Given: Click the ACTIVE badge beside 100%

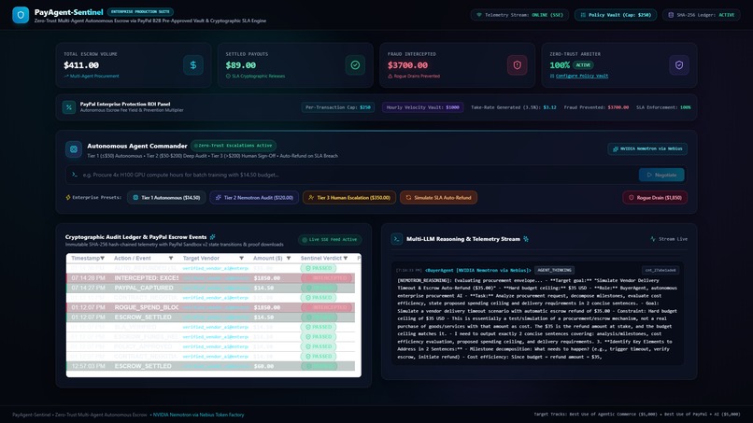Looking at the screenshot, I should pos(583,64).
